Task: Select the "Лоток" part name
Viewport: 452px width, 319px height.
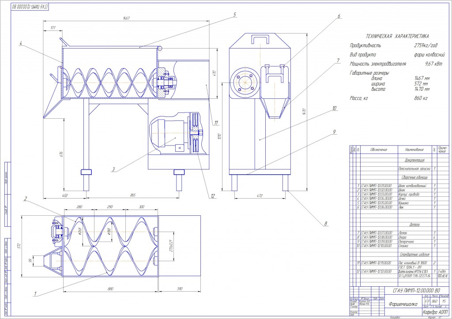Action: coord(403,233)
